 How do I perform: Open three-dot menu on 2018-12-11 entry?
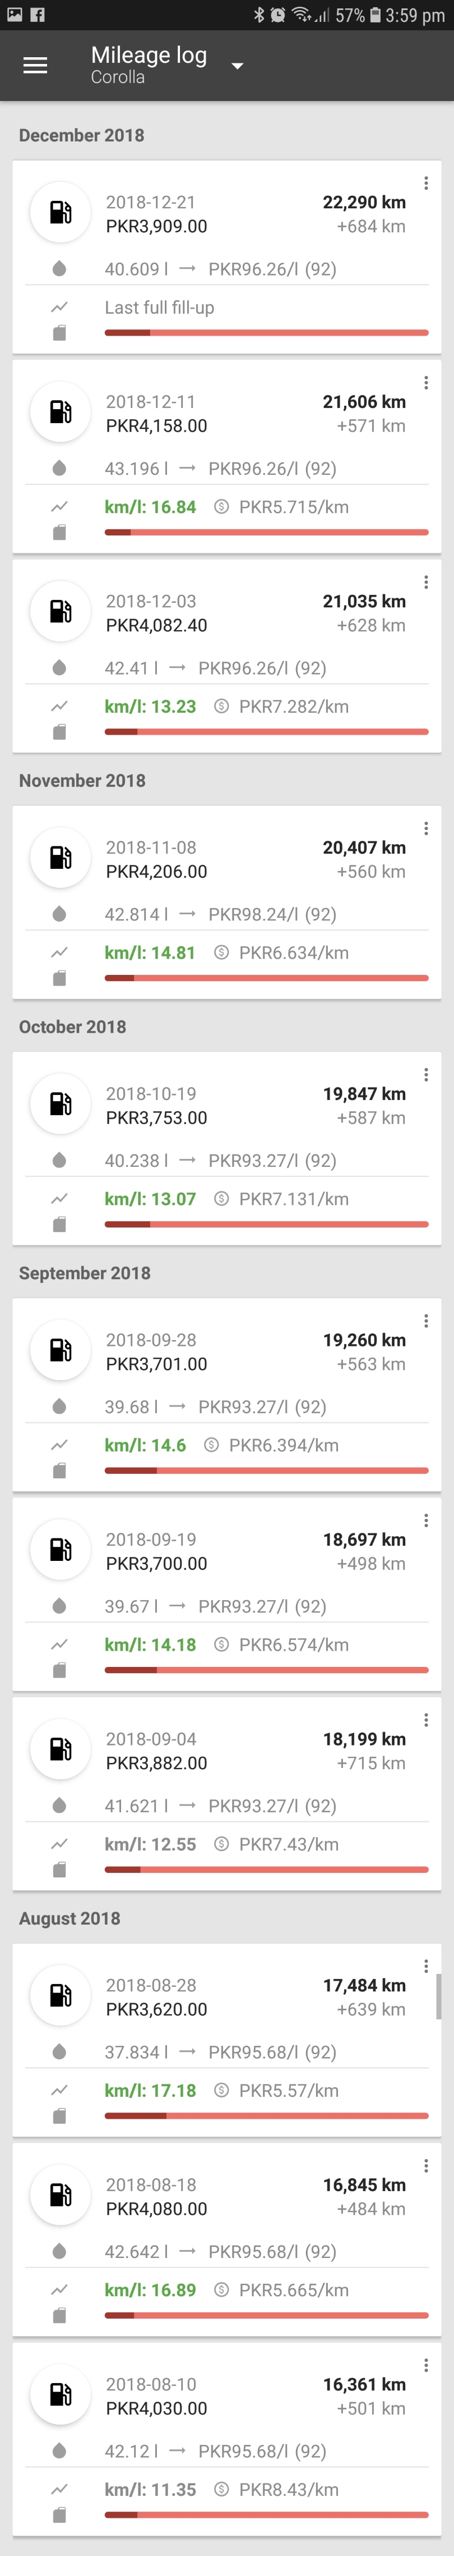click(x=426, y=383)
